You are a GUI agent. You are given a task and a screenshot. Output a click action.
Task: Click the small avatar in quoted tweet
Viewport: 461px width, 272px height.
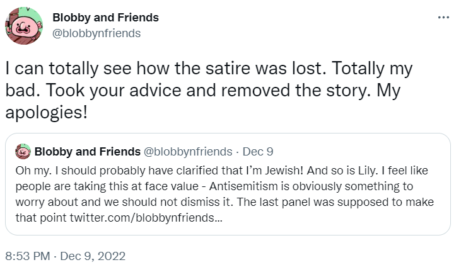coord(23,152)
